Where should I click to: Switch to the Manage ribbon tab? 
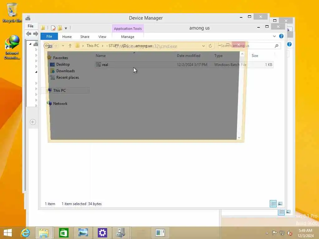tap(128, 37)
